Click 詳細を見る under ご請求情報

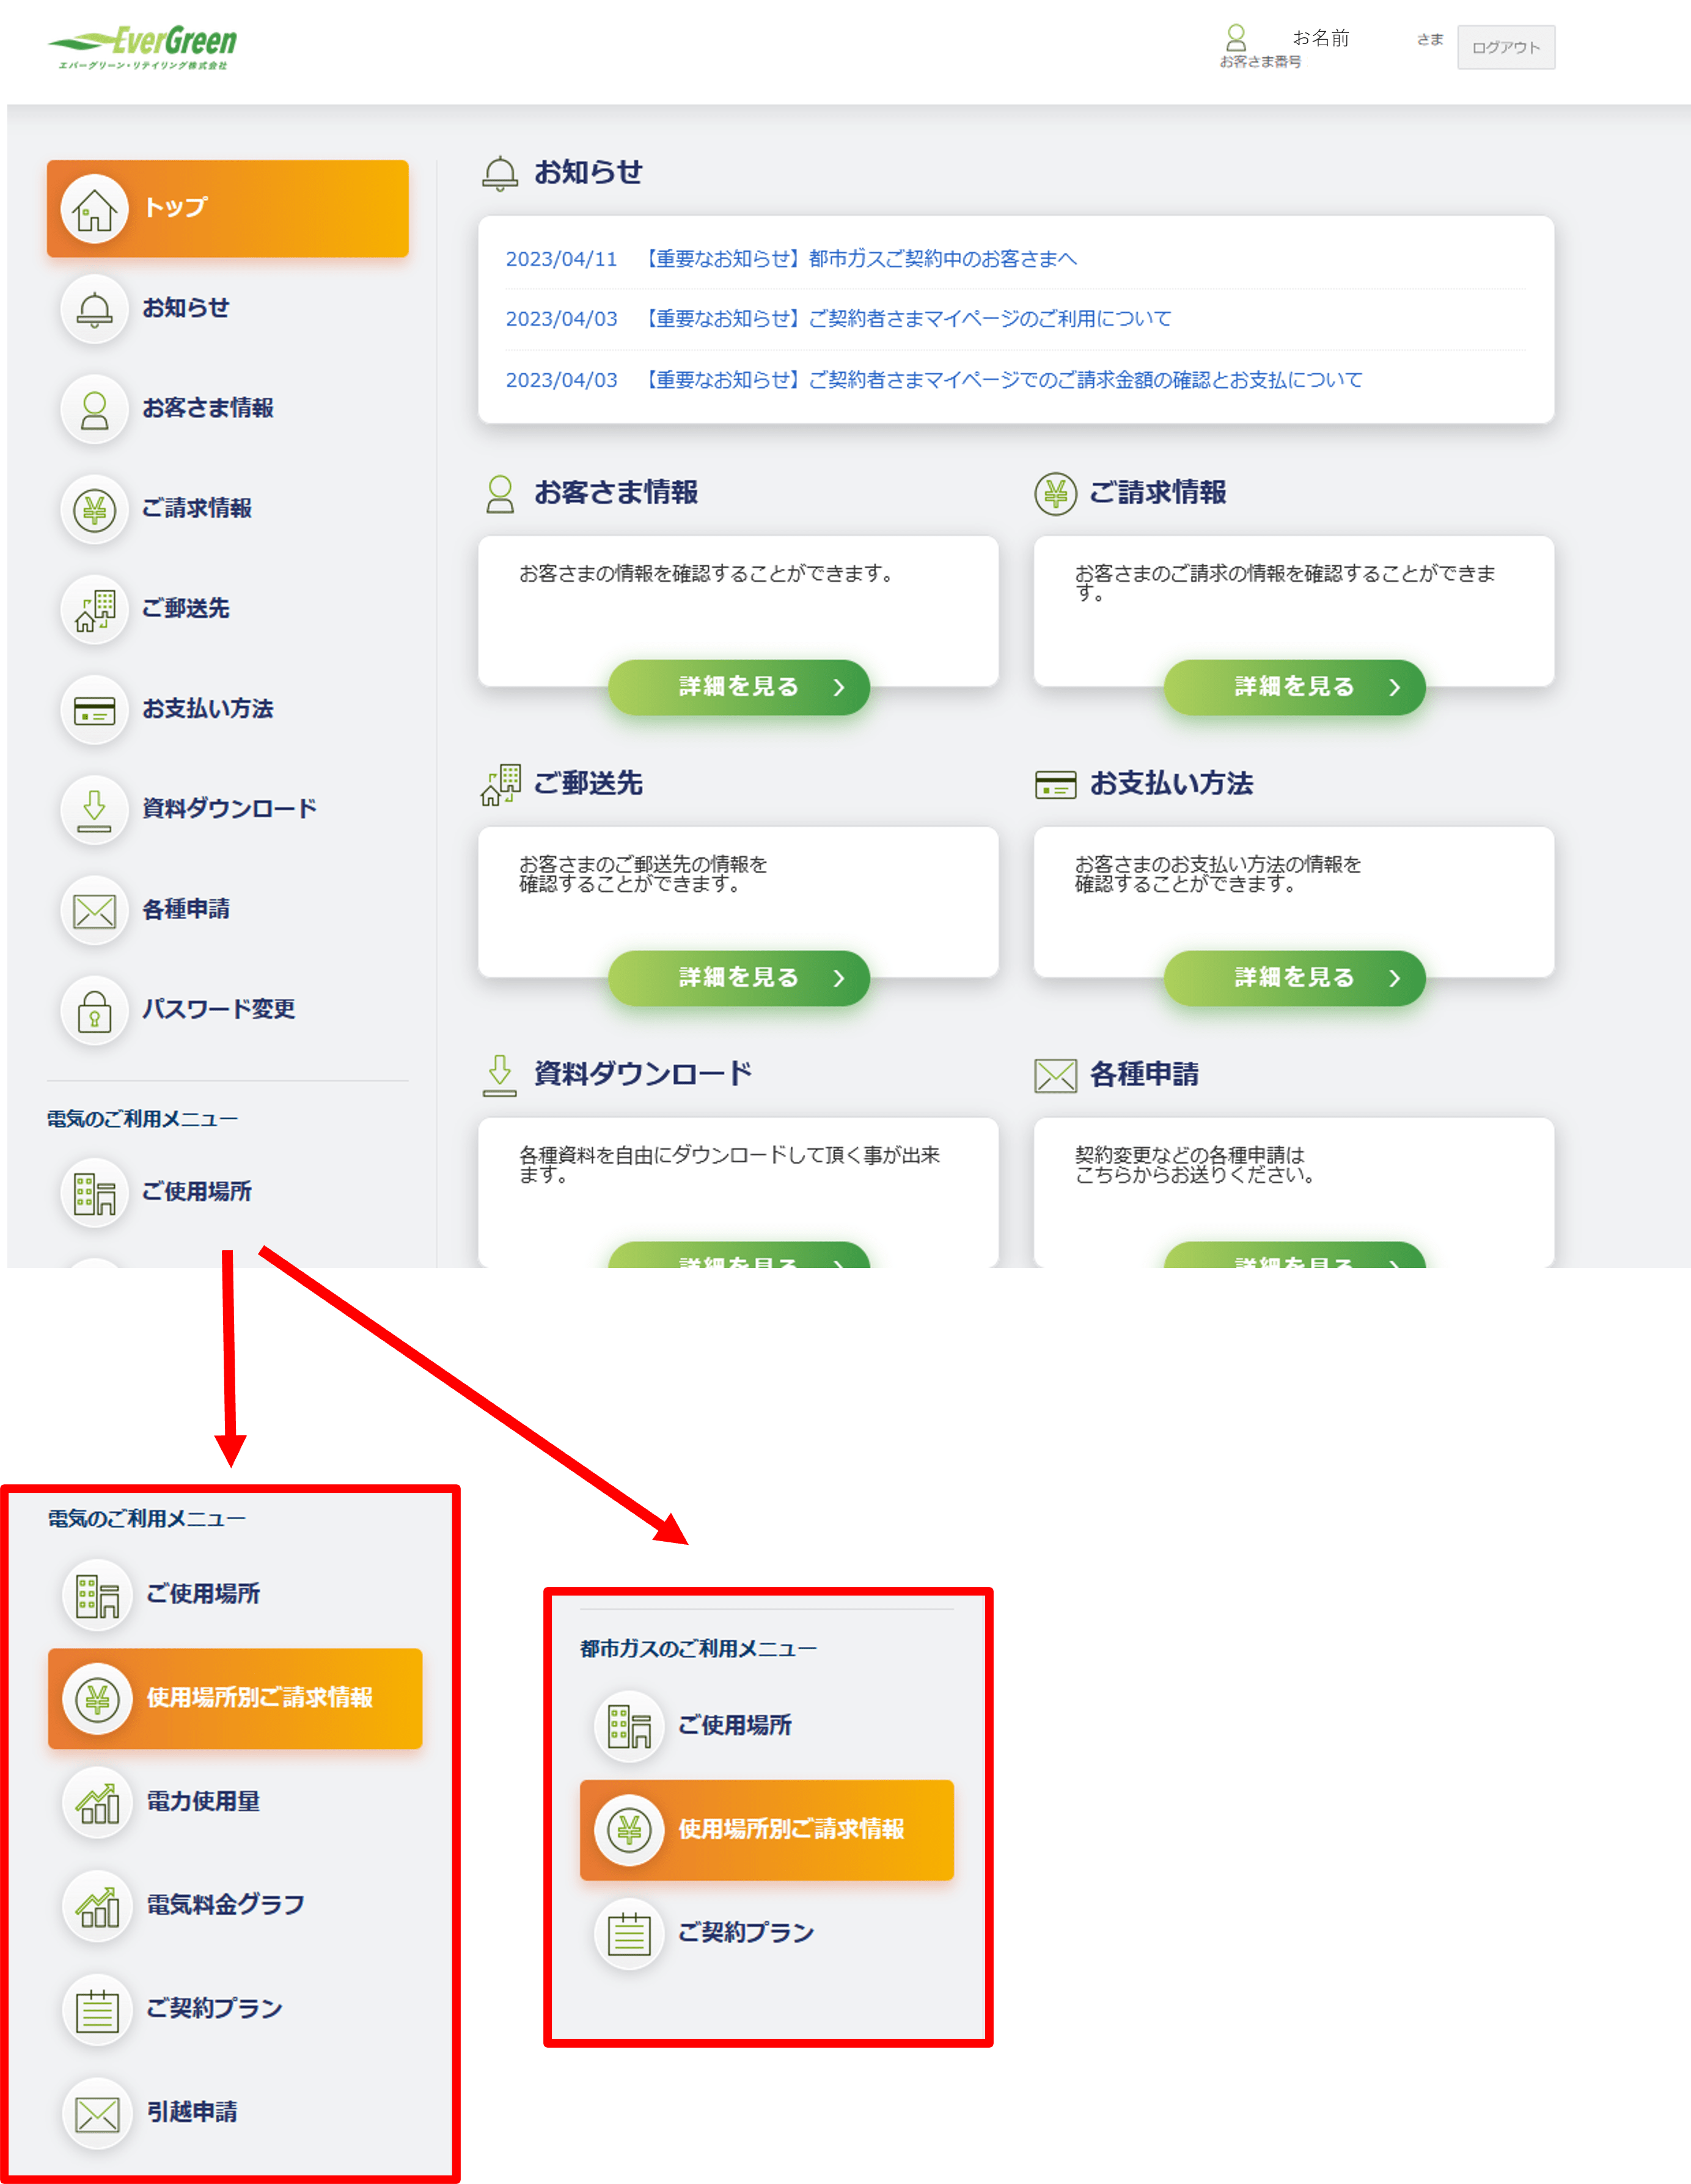1295,687
